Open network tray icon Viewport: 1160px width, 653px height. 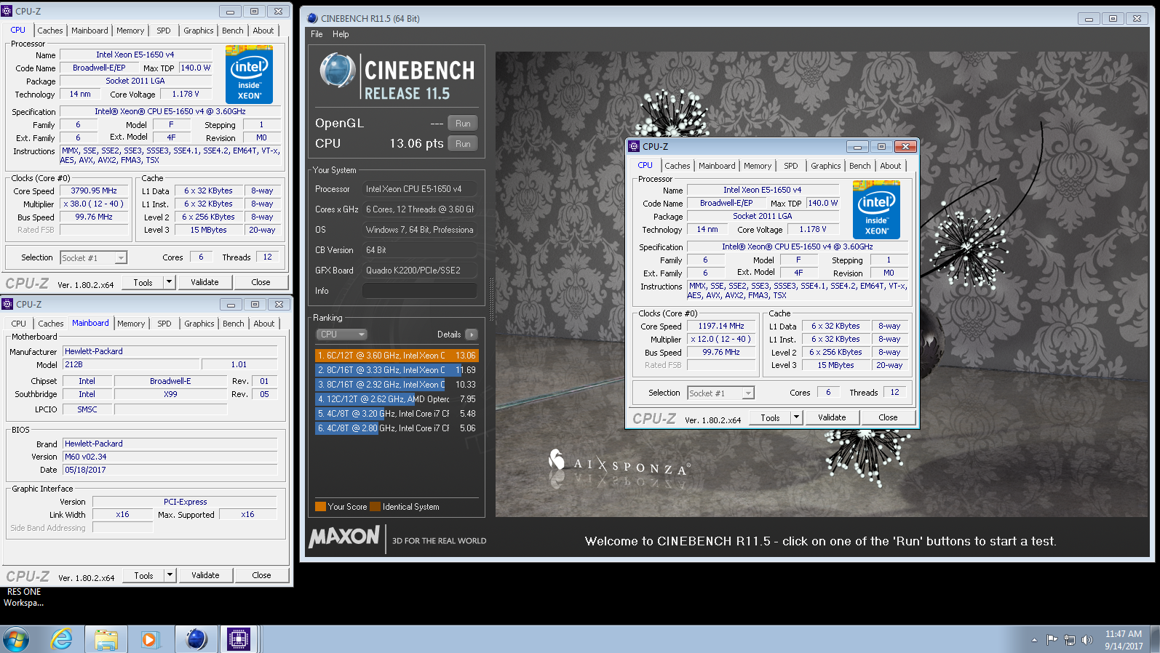[1069, 640]
